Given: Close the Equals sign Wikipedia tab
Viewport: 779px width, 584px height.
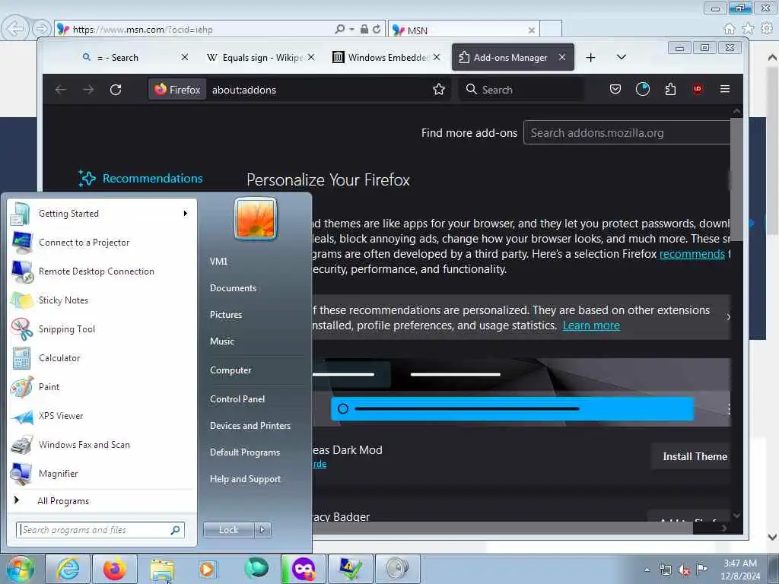Looking at the screenshot, I should coord(311,57).
